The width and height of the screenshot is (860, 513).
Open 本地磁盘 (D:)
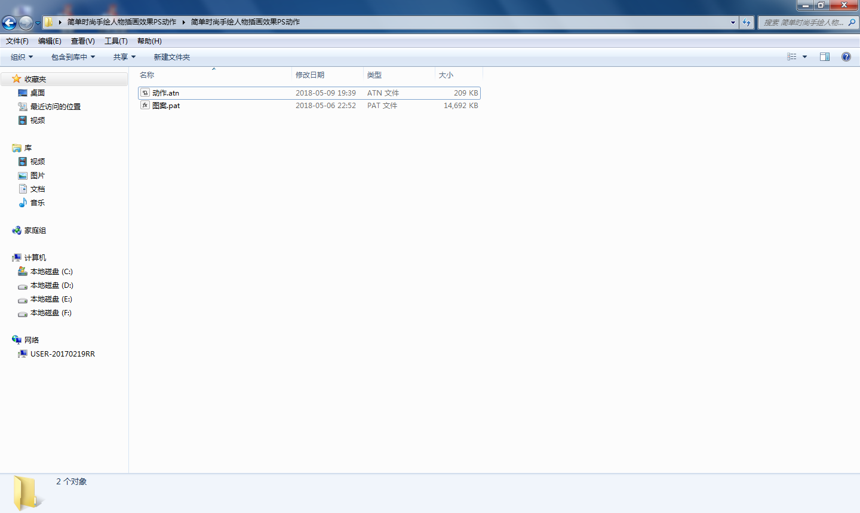(x=52, y=285)
